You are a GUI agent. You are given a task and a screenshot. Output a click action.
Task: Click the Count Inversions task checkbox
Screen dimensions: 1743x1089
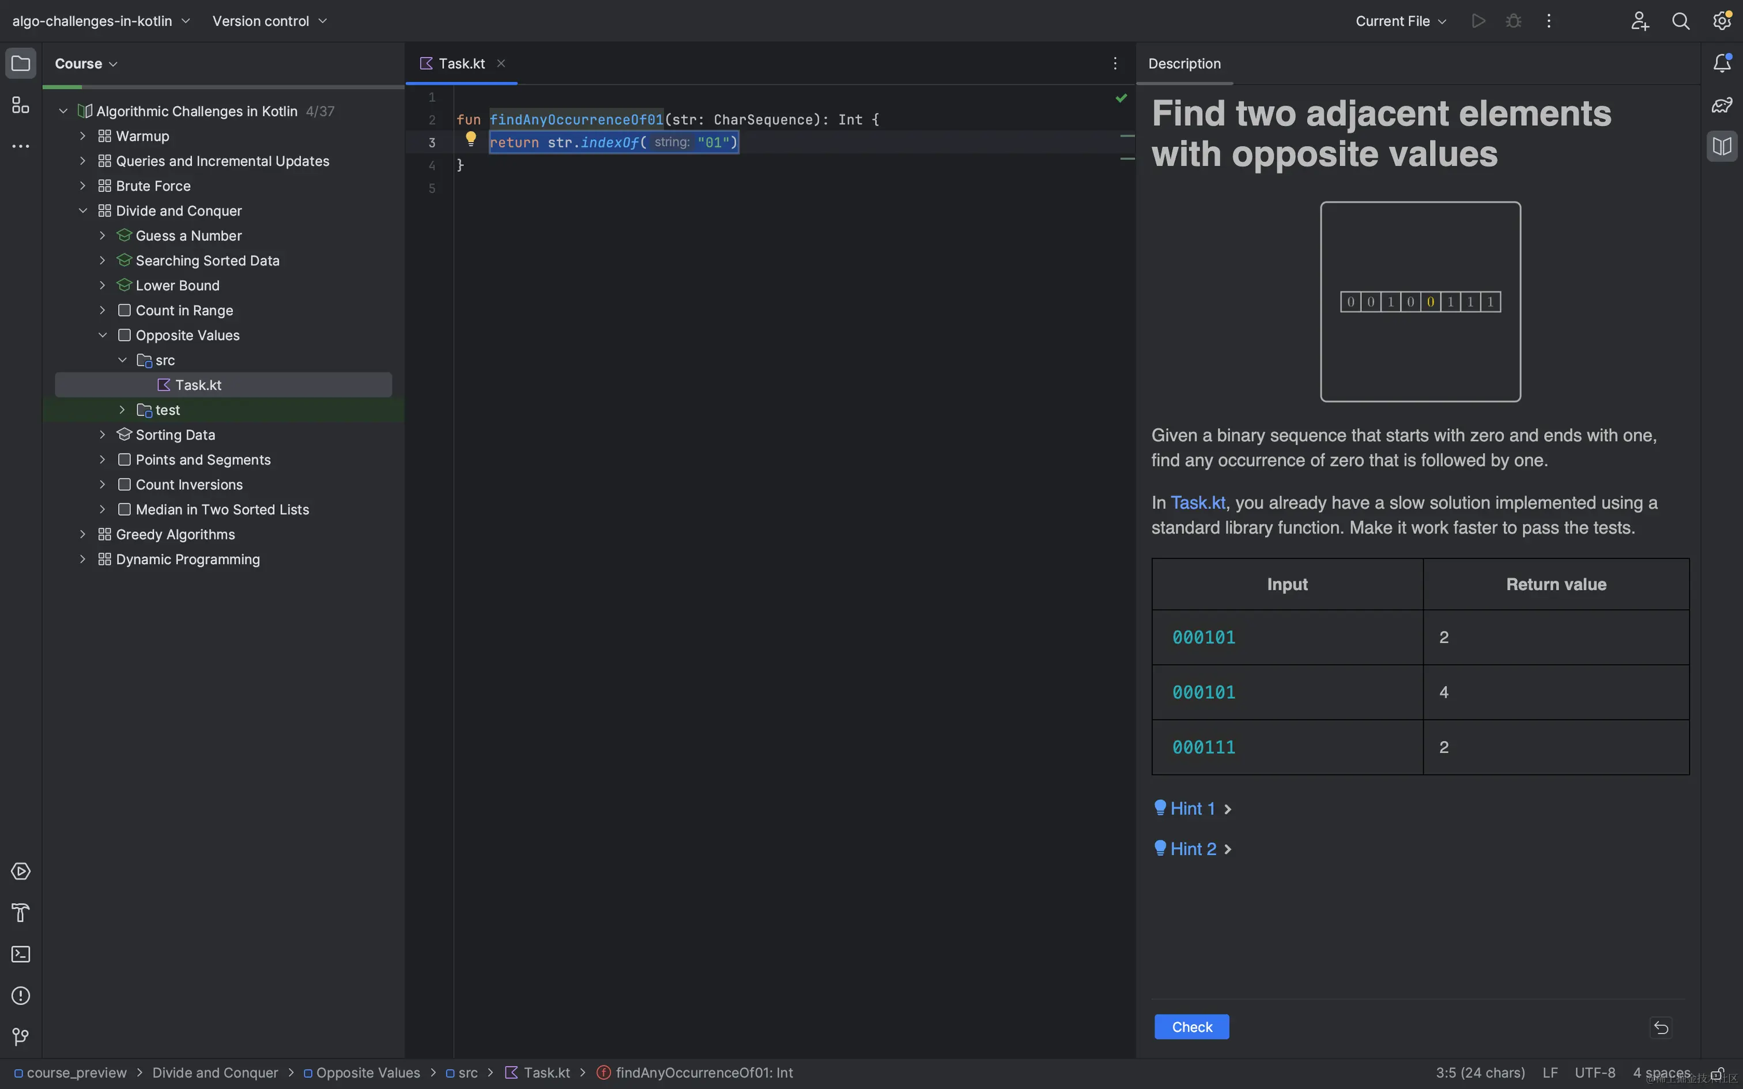coord(124,485)
